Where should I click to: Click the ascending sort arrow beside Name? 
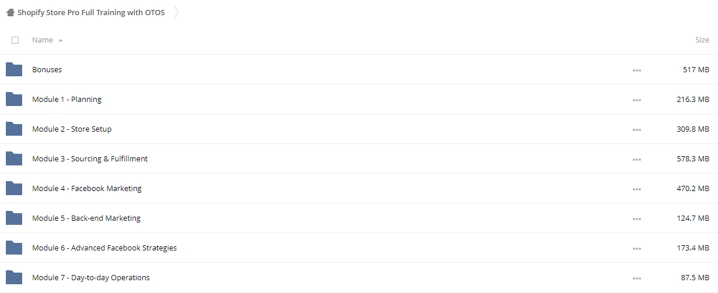click(x=61, y=40)
